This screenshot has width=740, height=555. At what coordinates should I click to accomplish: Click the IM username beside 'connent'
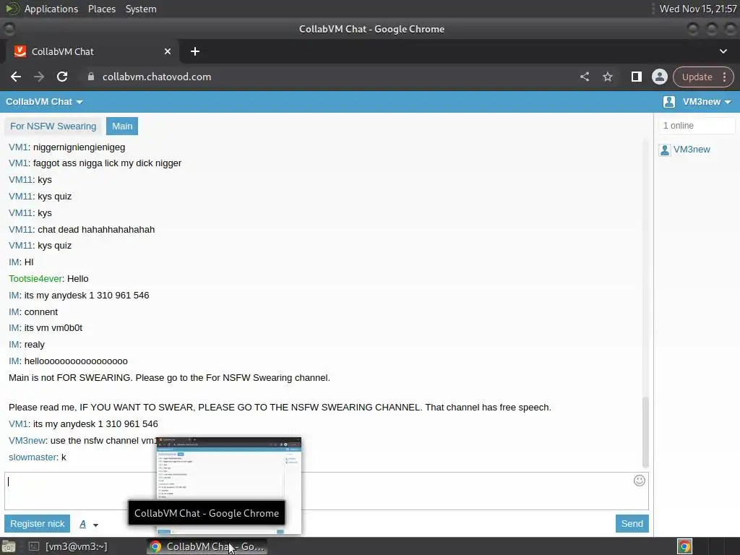[14, 312]
